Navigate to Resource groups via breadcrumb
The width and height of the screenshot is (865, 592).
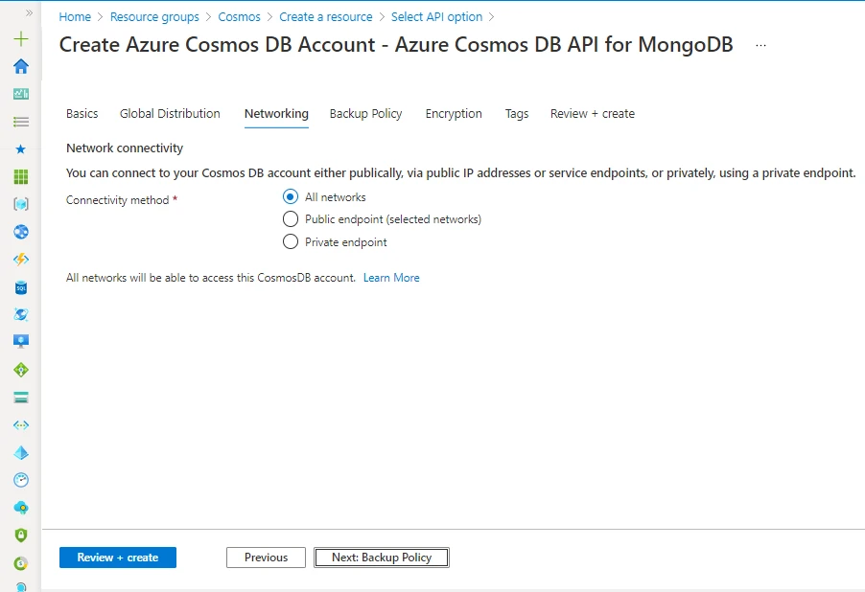[x=154, y=16]
